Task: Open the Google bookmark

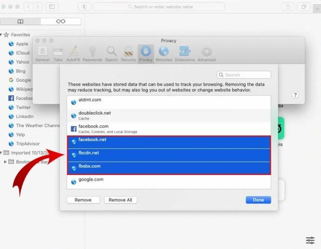Action: (20, 80)
